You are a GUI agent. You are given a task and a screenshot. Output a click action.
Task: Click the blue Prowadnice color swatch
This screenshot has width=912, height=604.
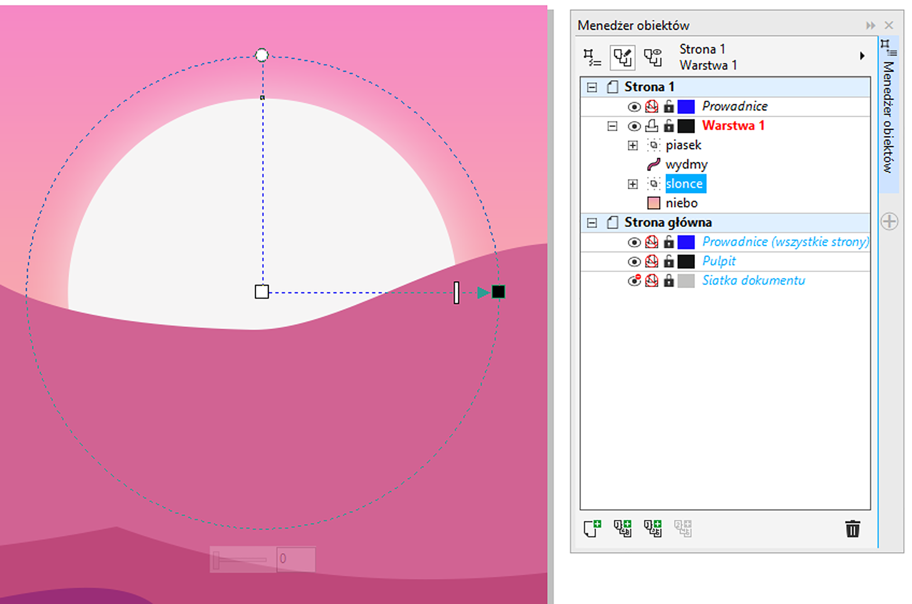tap(686, 106)
